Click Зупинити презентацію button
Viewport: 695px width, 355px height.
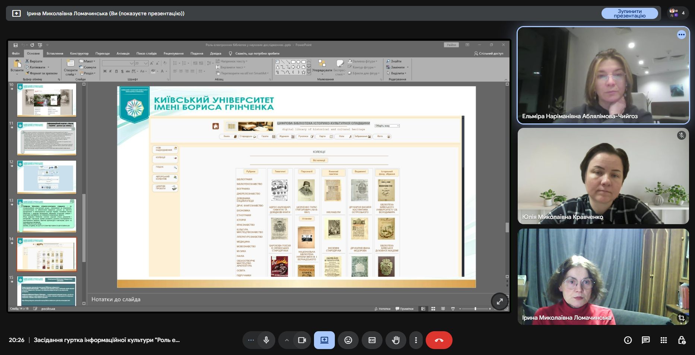[x=629, y=13]
